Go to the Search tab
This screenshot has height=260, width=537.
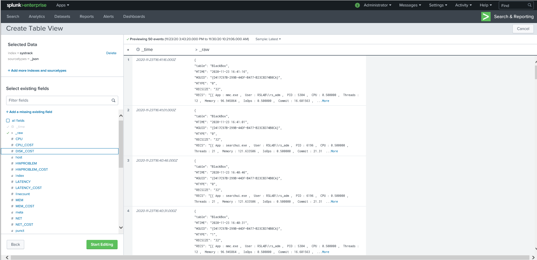[13, 17]
